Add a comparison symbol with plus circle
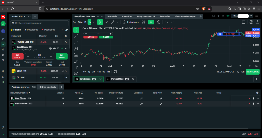This screenshot has height=138, width=262. 159,22
